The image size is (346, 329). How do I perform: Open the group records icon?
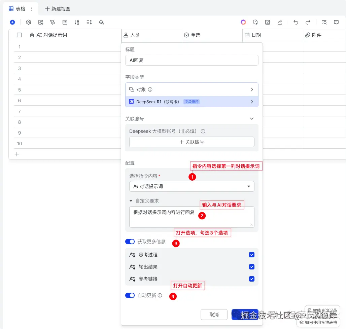coord(65,22)
